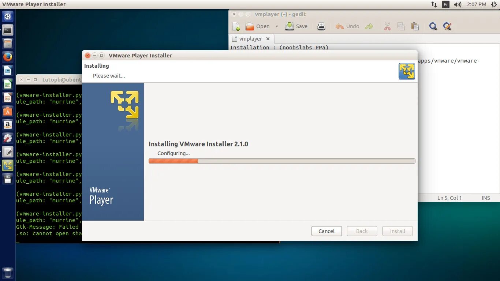
Task: Open the 2:07 PM clock menu
Action: tap(477, 4)
